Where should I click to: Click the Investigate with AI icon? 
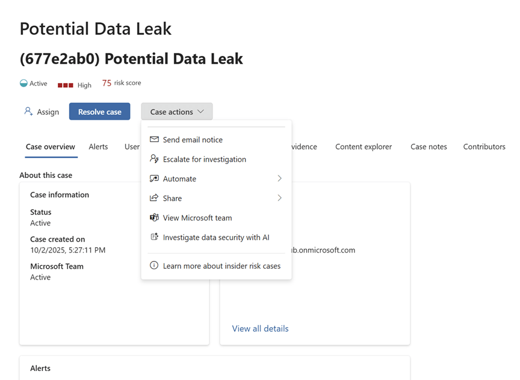pos(154,237)
